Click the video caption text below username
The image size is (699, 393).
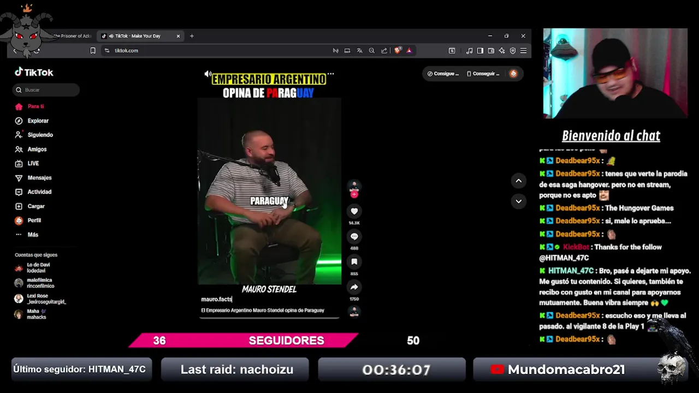(x=263, y=310)
